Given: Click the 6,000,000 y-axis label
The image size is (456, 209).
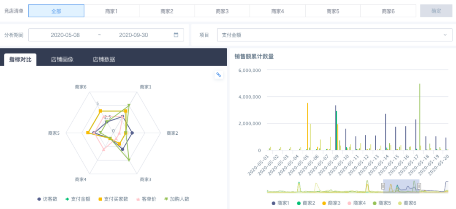Looking at the screenshot, I should [249, 70].
